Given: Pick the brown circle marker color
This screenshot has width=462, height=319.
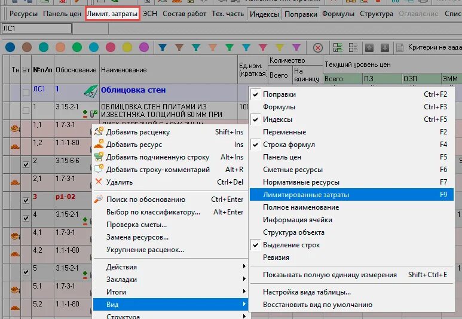Looking at the screenshot, I should [x=27, y=47].
